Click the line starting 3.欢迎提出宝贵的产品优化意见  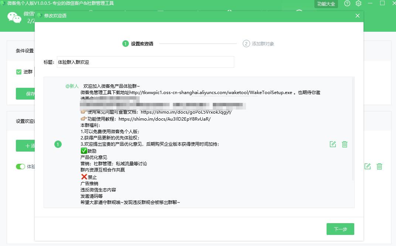150,144
